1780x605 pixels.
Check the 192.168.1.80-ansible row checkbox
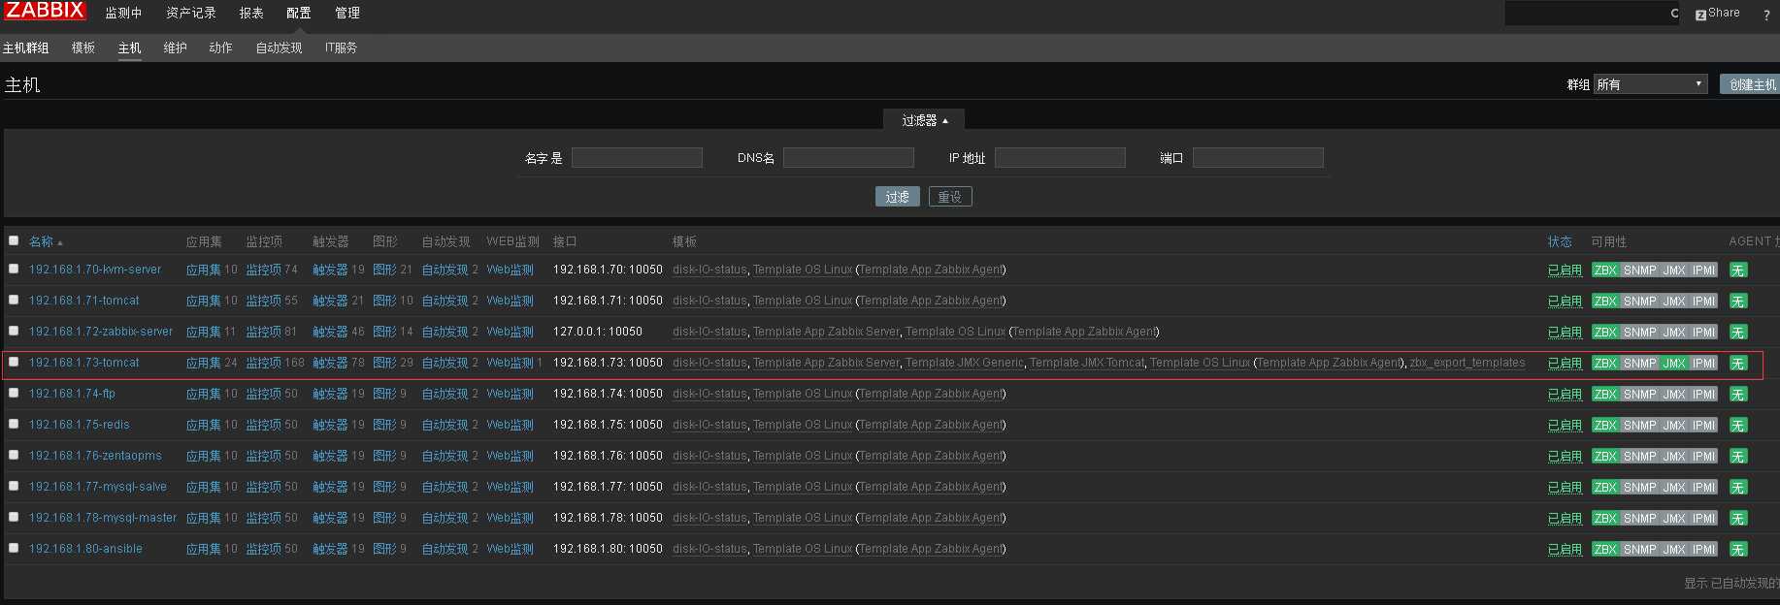tap(14, 548)
